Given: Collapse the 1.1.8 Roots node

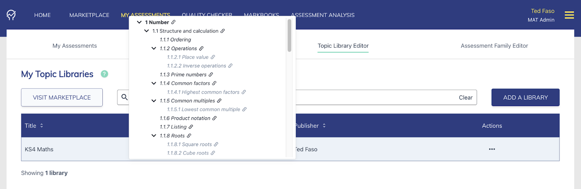Looking at the screenshot, I should tap(154, 136).
